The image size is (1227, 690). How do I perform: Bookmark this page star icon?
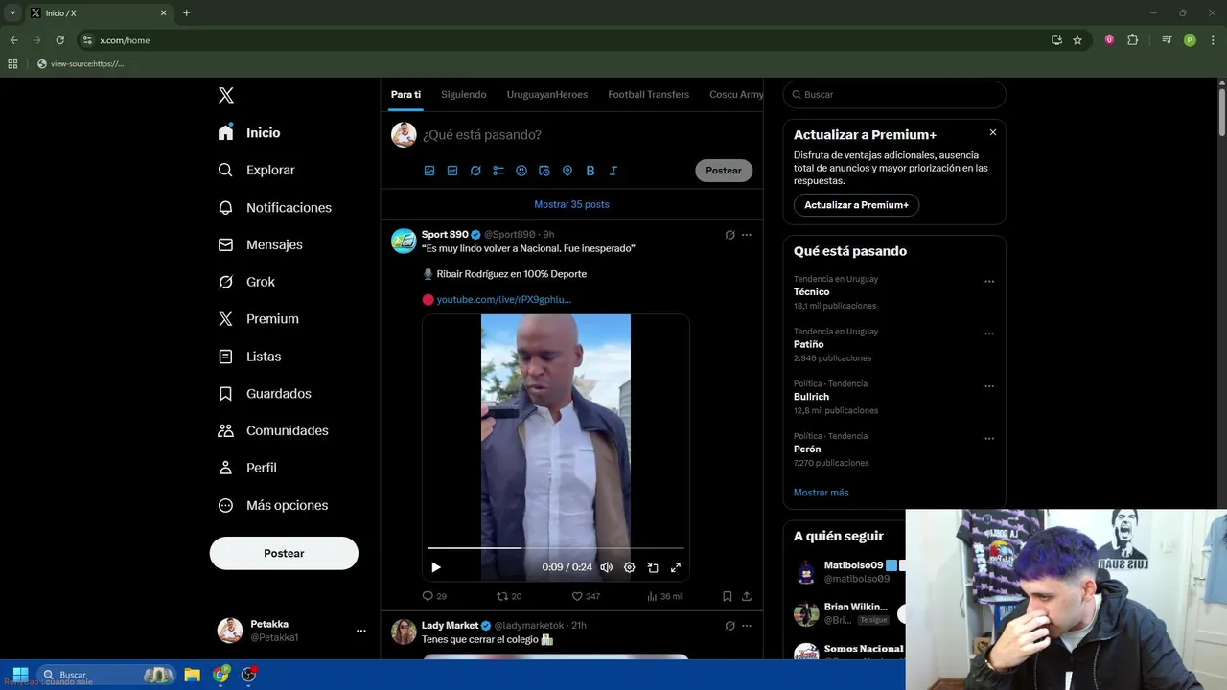[1077, 40]
